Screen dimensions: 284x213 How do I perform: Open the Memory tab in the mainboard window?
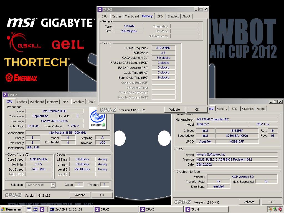pyautogui.click(x=222, y=109)
